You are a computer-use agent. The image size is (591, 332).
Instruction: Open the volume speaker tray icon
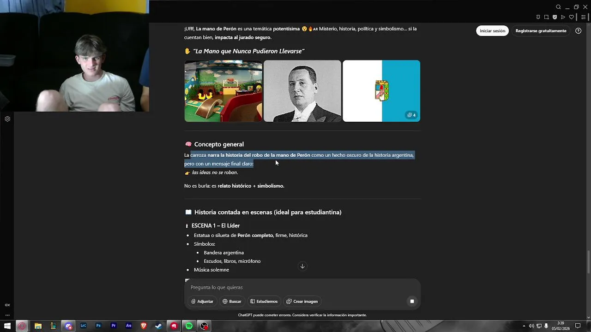(x=531, y=326)
